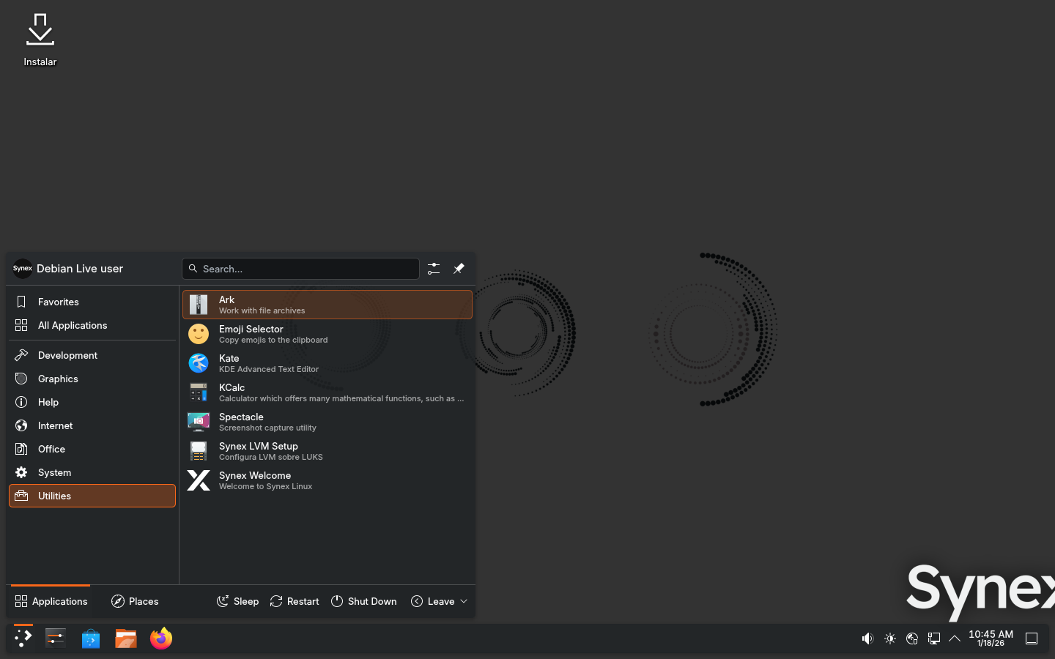Open Synex LVM Setup
This screenshot has height=659, width=1055.
click(327, 451)
